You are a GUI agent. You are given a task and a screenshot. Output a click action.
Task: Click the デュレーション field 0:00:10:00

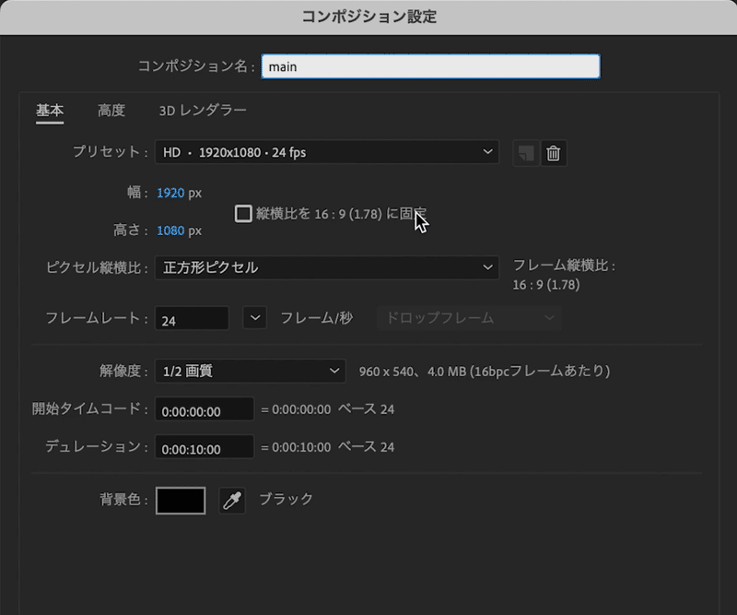point(205,446)
